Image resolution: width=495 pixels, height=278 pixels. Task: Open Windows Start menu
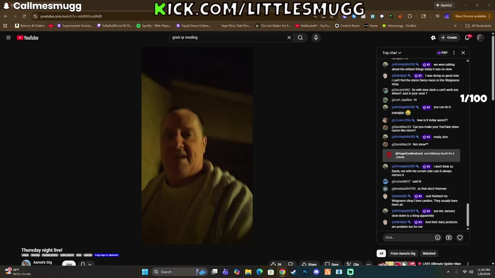pos(145,272)
